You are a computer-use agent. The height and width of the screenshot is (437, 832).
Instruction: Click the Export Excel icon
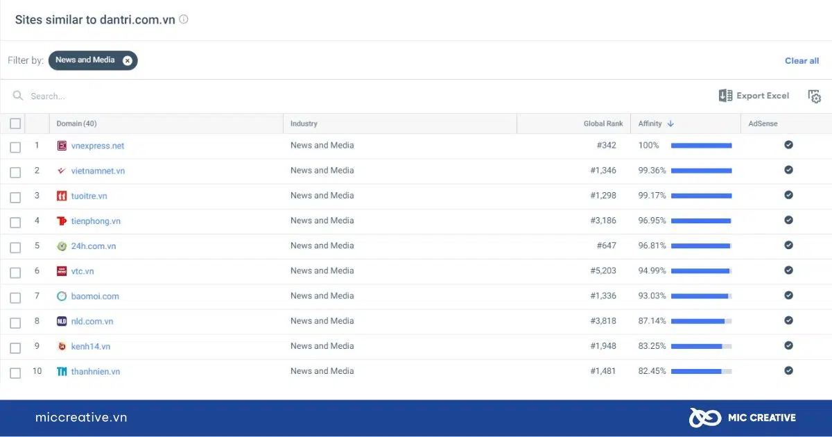[x=725, y=96]
